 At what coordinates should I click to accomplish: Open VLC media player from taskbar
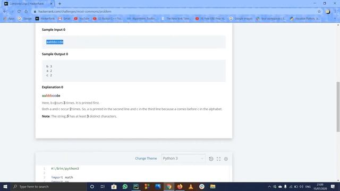pyautogui.click(x=191, y=186)
